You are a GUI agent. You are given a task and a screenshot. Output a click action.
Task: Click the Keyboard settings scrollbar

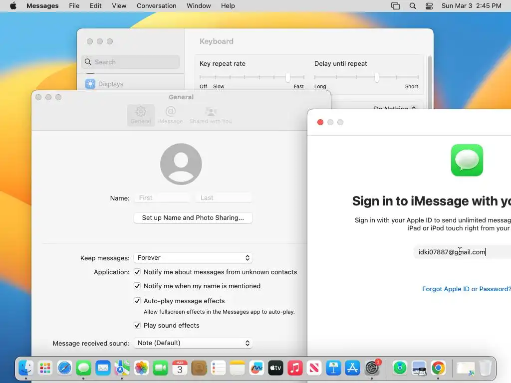(x=430, y=81)
